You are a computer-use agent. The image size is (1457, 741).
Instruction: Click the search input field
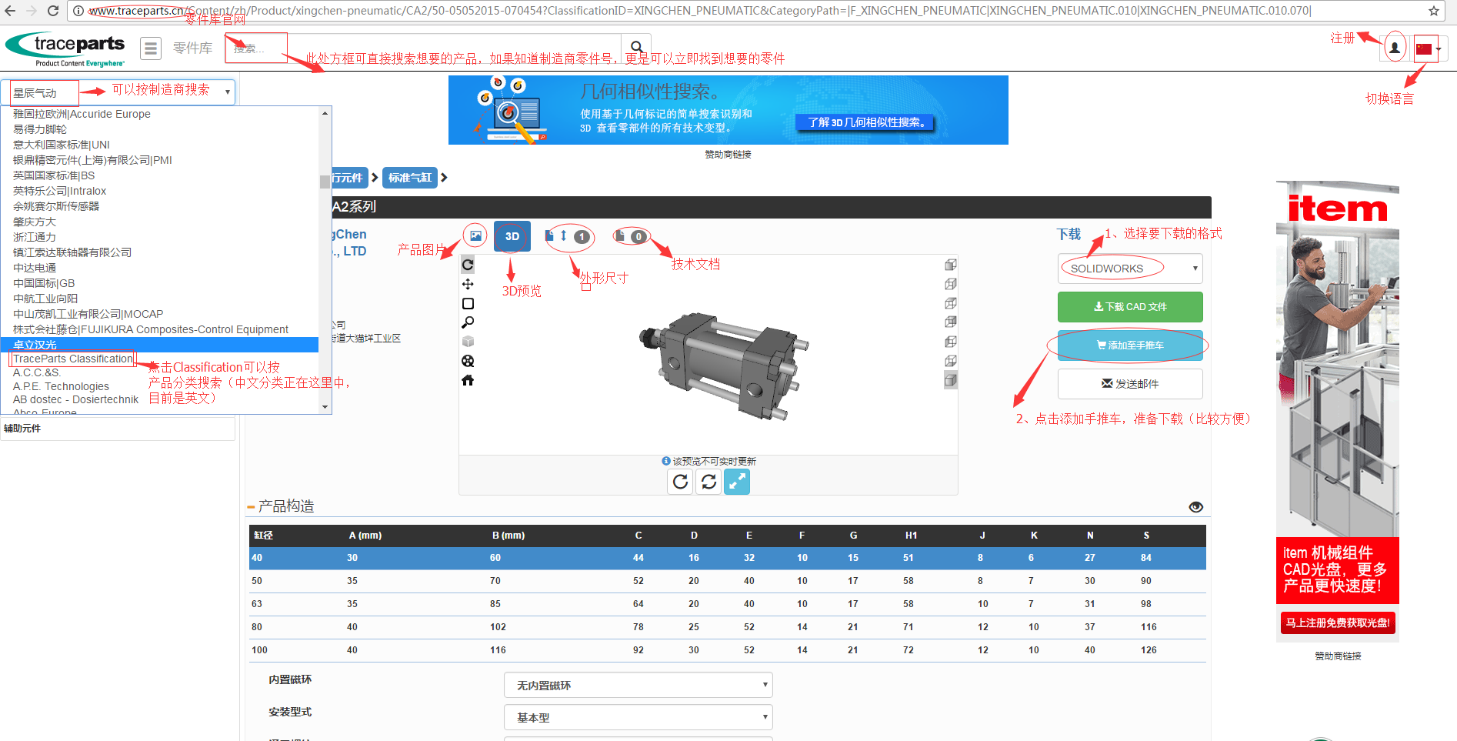[423, 48]
